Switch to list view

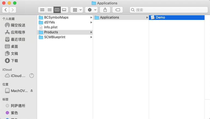coord(50,10)
